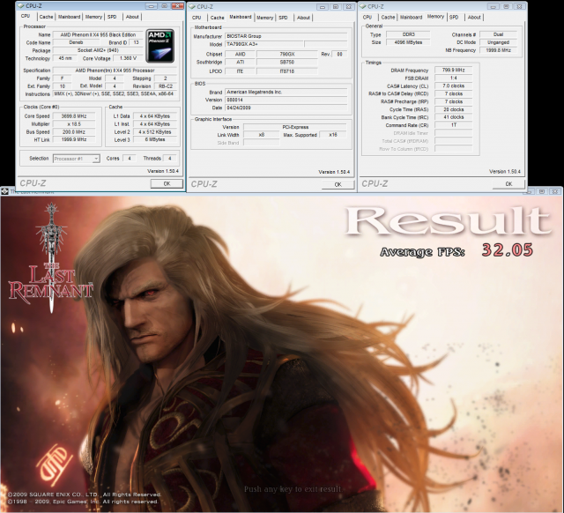Open SPD tab in third CPU-Z window

coord(454,17)
